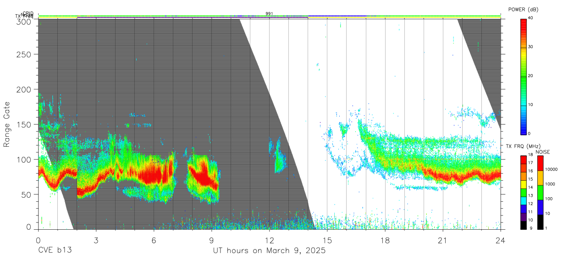The width and height of the screenshot is (563, 260).
Task: Click the 'Range Gate' y-axis title
Action: click(7, 124)
